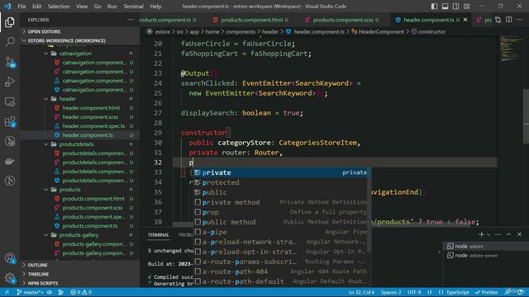Click the editor minimap preview
The image size is (529, 297).
click(x=510, y=49)
